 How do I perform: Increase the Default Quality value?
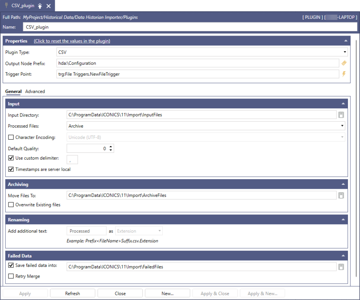click(111, 146)
